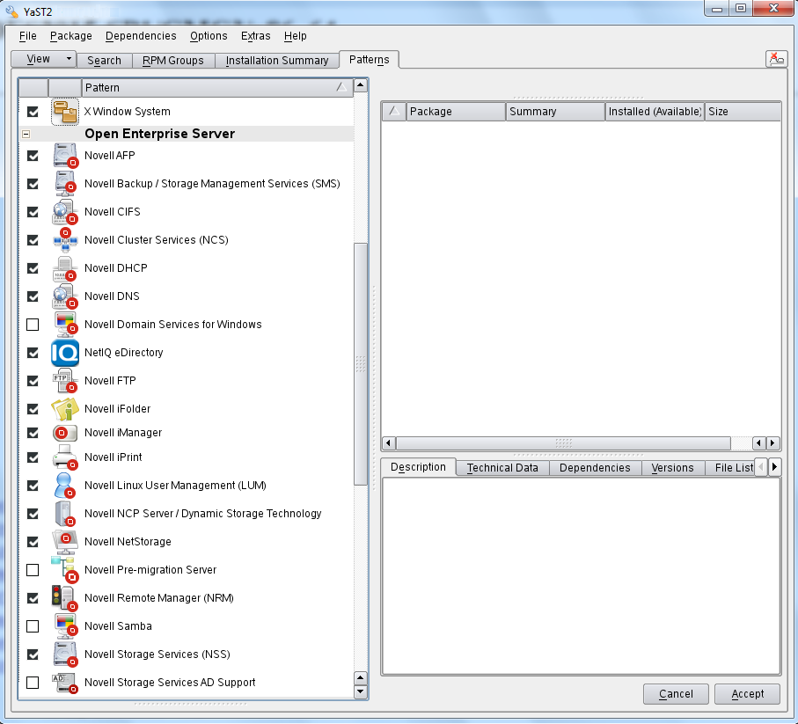Open the Help menu
The width and height of the screenshot is (798, 724).
point(295,36)
